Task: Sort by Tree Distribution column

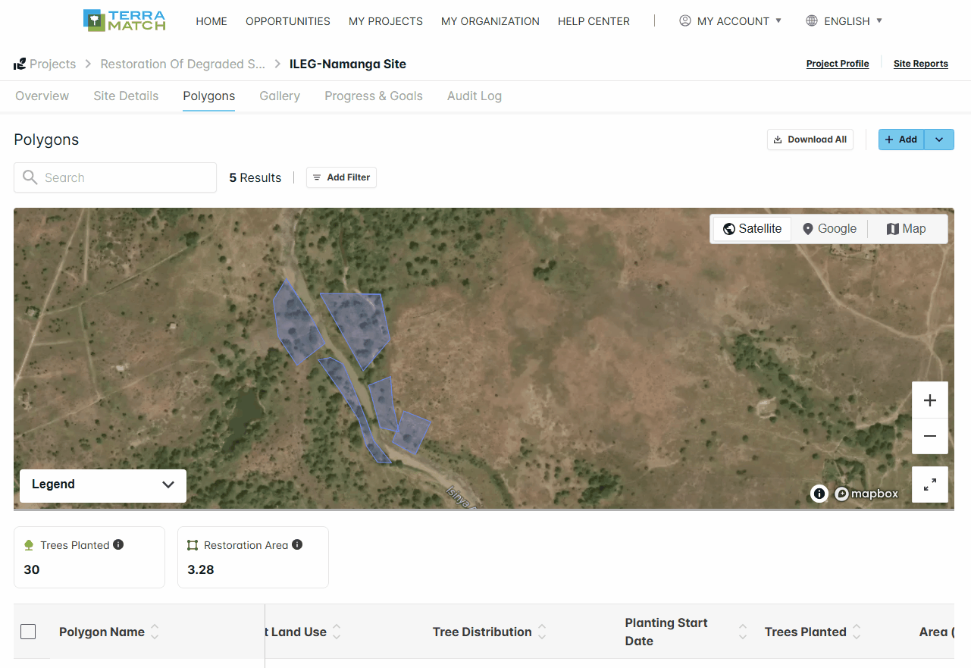Action: click(x=542, y=632)
